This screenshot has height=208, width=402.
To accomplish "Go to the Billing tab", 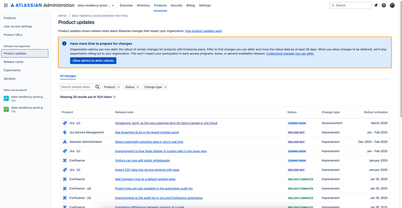I will (x=191, y=5).
